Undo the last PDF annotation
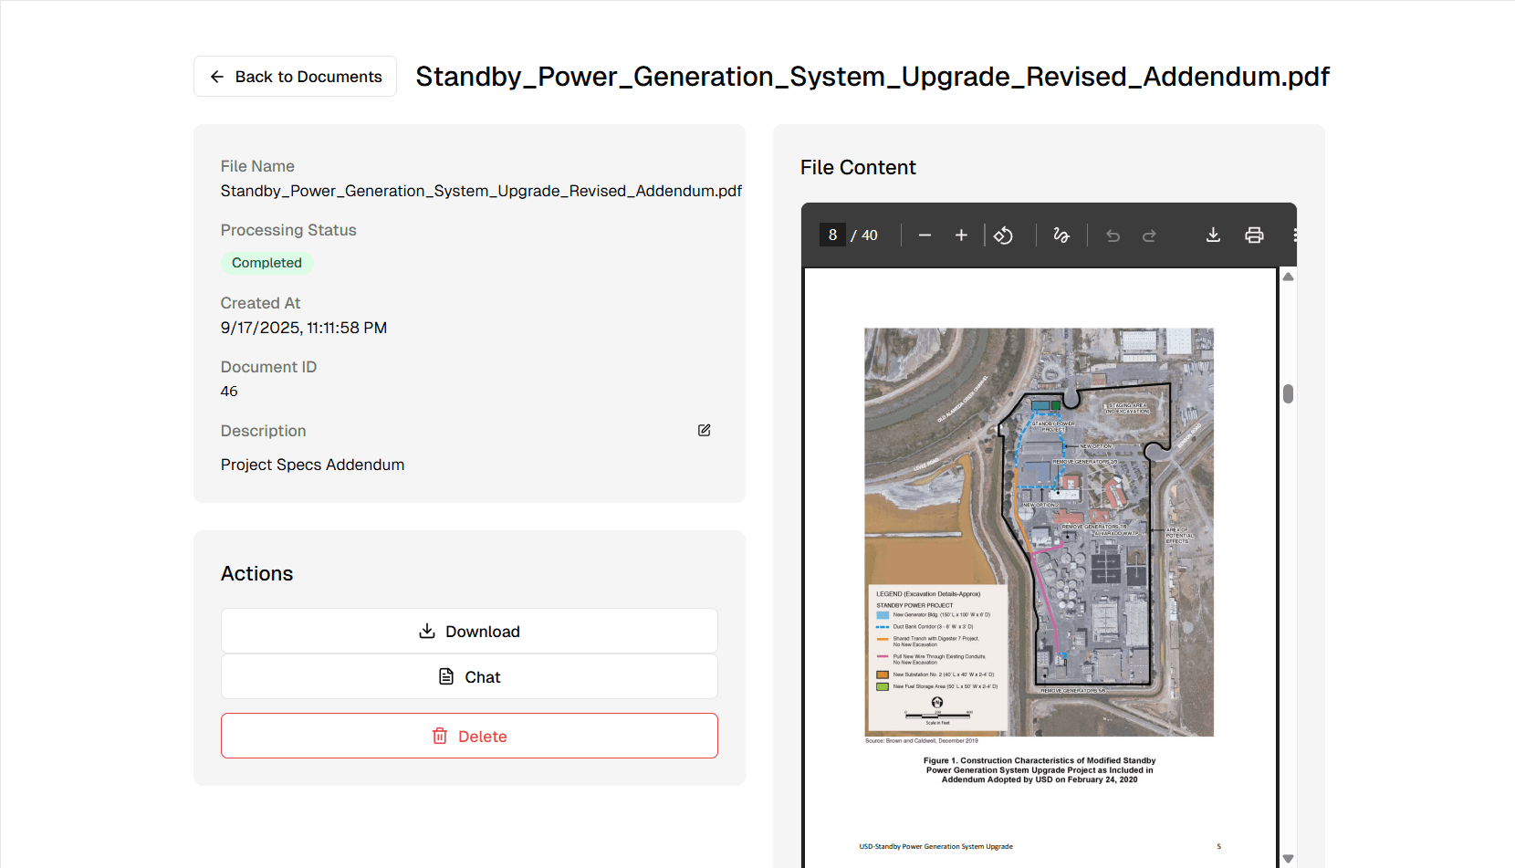Viewport: 1515px width, 868px height. [x=1113, y=235]
